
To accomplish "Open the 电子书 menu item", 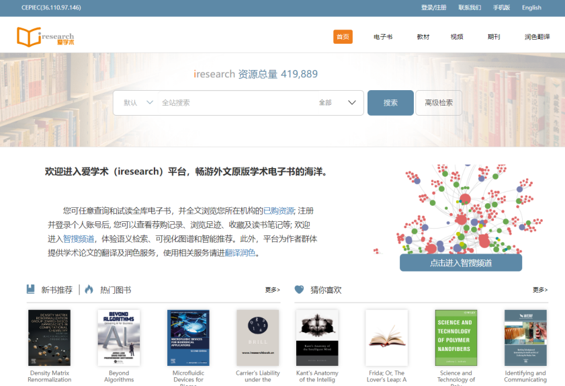I will pos(383,37).
